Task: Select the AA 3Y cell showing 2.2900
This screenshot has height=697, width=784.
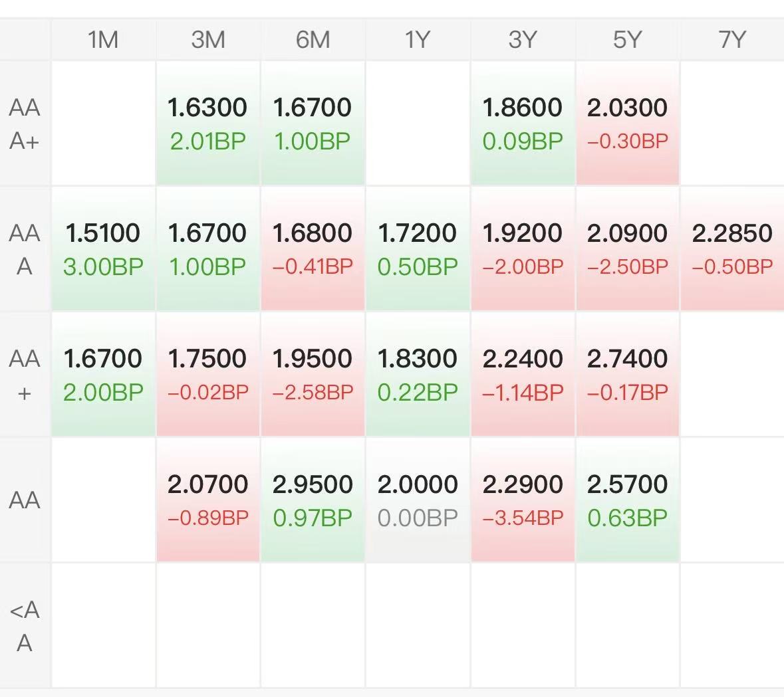Action: (522, 500)
